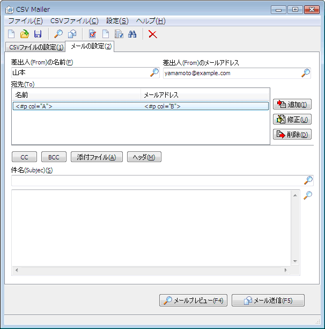325x329 pixels.
Task: Open the 設定(S) menu
Action: [x=117, y=21]
